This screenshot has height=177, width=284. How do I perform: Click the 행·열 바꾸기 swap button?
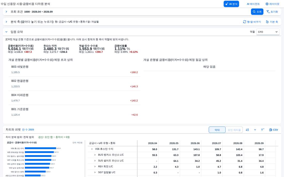pos(252,22)
